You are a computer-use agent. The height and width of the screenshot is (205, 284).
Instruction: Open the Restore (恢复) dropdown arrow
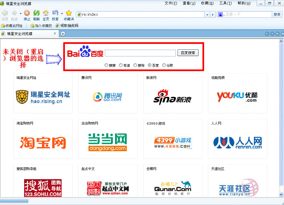[62, 13]
